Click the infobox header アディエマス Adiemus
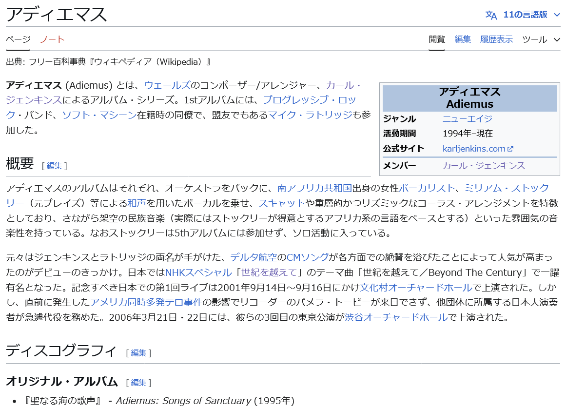566x408 pixels. click(469, 98)
